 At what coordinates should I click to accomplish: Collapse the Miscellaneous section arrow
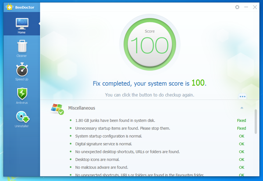point(242,108)
